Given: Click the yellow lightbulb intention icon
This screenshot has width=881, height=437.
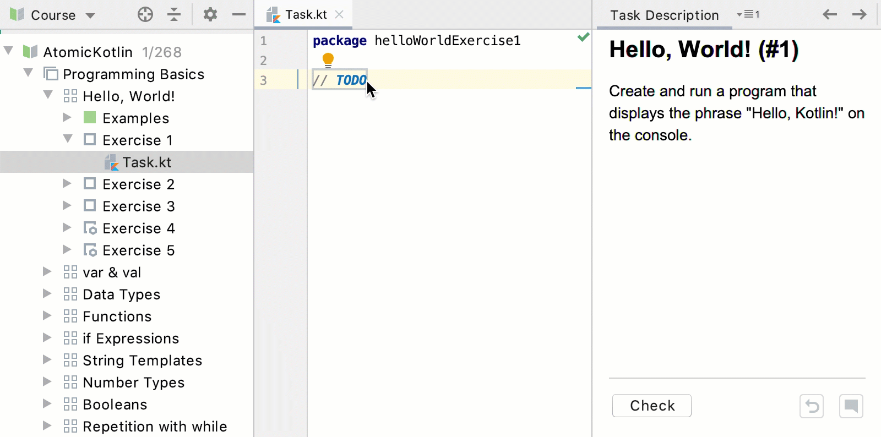Looking at the screenshot, I should tap(328, 60).
